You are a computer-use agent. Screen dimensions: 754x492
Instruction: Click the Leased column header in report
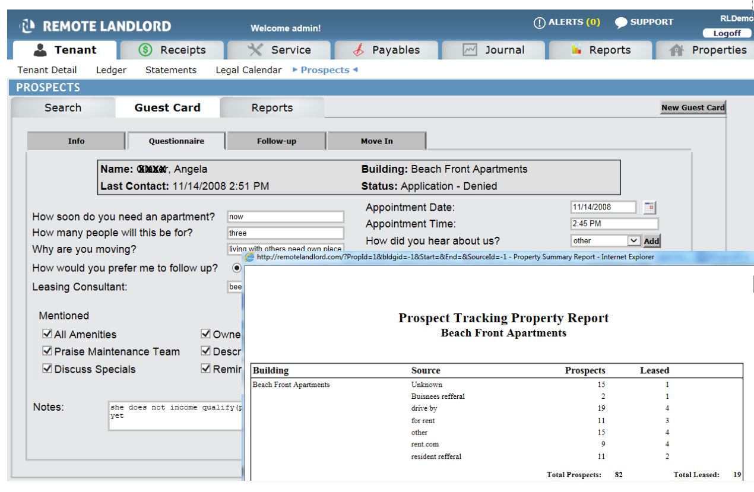pyautogui.click(x=654, y=371)
